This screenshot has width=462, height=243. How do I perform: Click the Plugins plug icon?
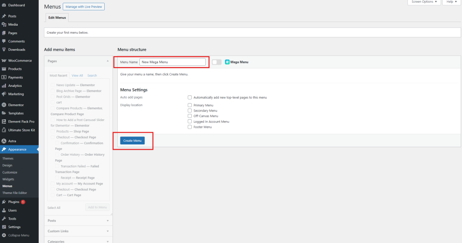(4, 202)
